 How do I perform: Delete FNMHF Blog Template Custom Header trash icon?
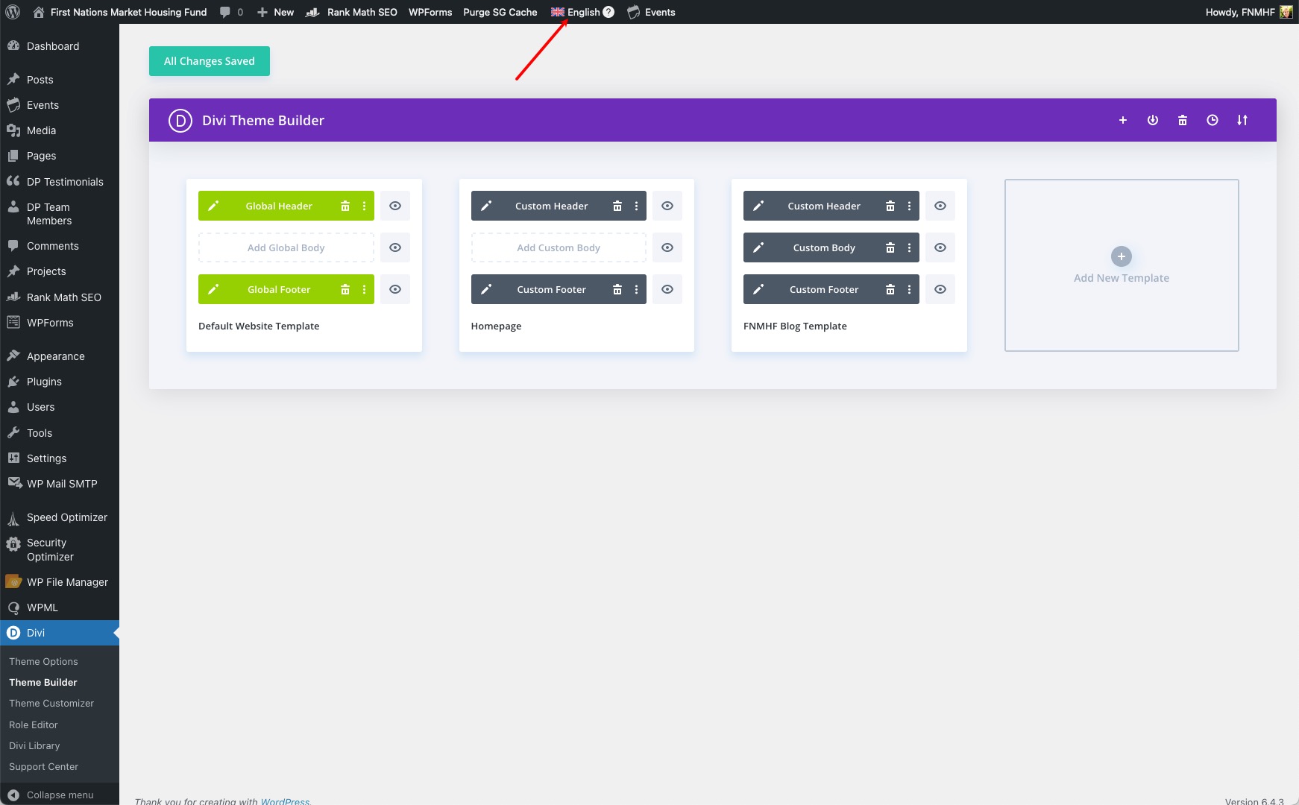tap(890, 206)
